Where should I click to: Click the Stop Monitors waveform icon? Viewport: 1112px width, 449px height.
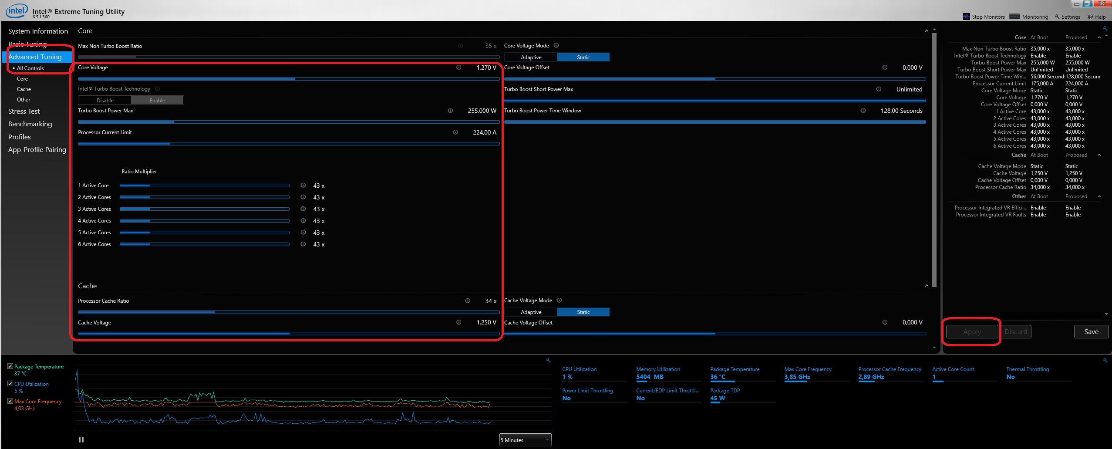point(966,17)
